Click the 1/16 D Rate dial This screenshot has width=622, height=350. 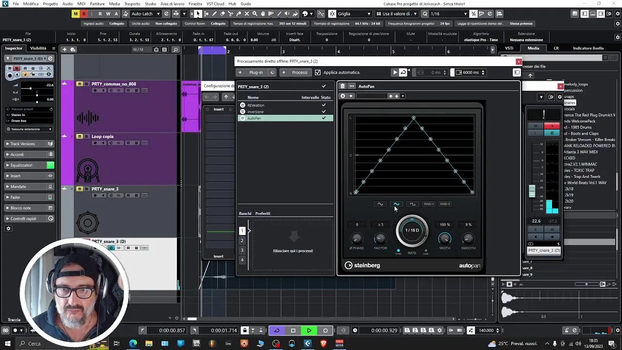(412, 230)
